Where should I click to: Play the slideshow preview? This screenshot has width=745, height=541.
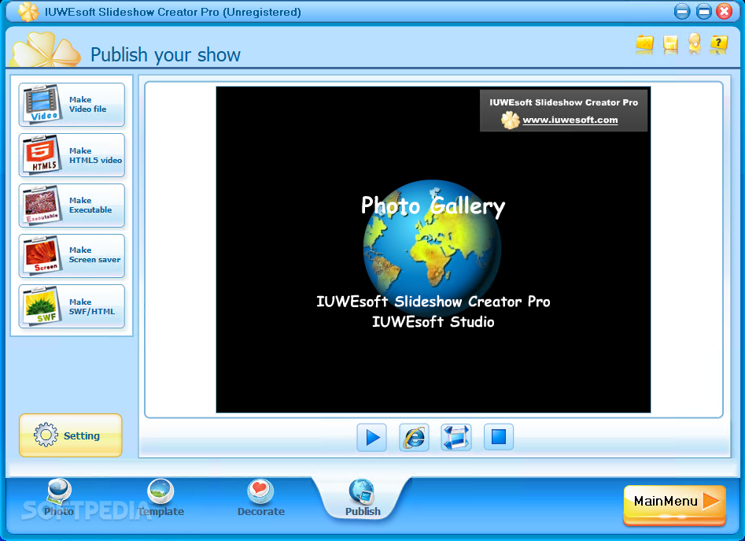[371, 437]
